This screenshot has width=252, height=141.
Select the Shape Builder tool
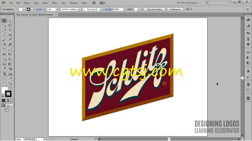click(4, 59)
